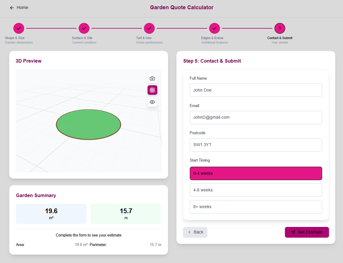The height and width of the screenshot is (263, 343).
Task: Click the 15.7 m perimeter summary card
Action: [126, 214]
